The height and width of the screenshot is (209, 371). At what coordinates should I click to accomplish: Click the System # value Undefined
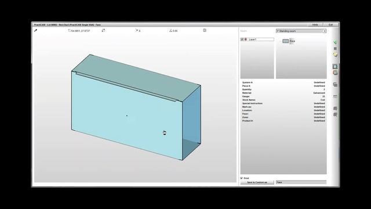click(319, 82)
